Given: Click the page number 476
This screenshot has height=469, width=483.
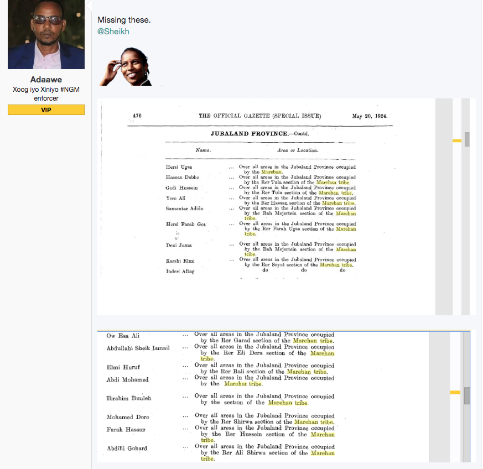Looking at the screenshot, I should coord(137,116).
